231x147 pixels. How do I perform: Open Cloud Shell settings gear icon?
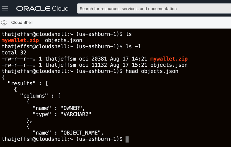tap(4, 23)
